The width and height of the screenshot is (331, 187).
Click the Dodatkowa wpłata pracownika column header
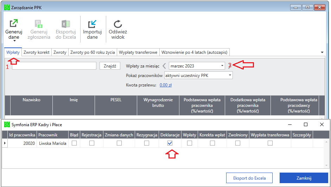(248, 105)
